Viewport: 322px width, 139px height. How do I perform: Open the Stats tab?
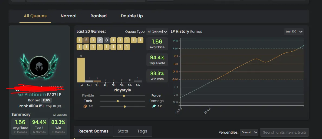(123, 131)
